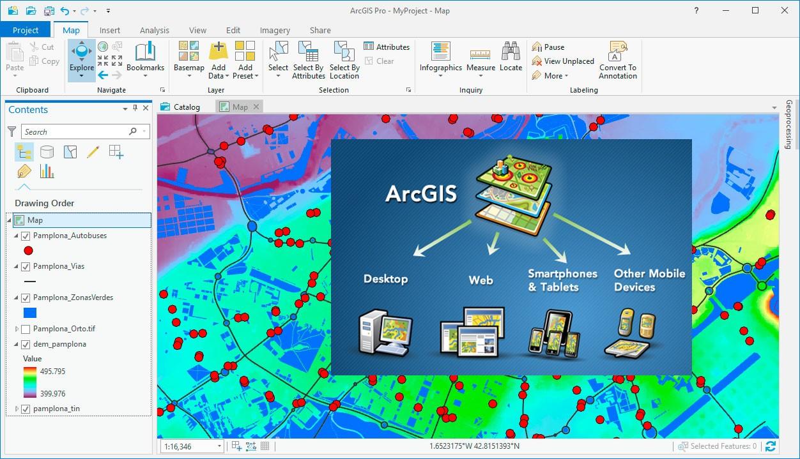Click the red Pamplona_Autobuses symbol
This screenshot has width=800, height=459.
click(x=28, y=251)
